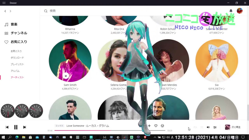Select アルバム in the sidebar
This screenshot has width=249, height=140.
(15, 71)
